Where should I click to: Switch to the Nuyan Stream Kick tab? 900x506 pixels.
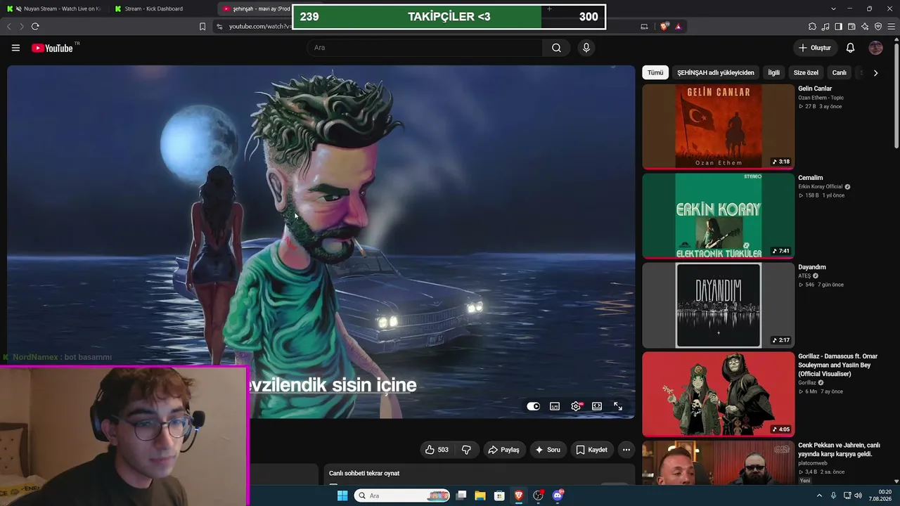pyautogui.click(x=53, y=8)
